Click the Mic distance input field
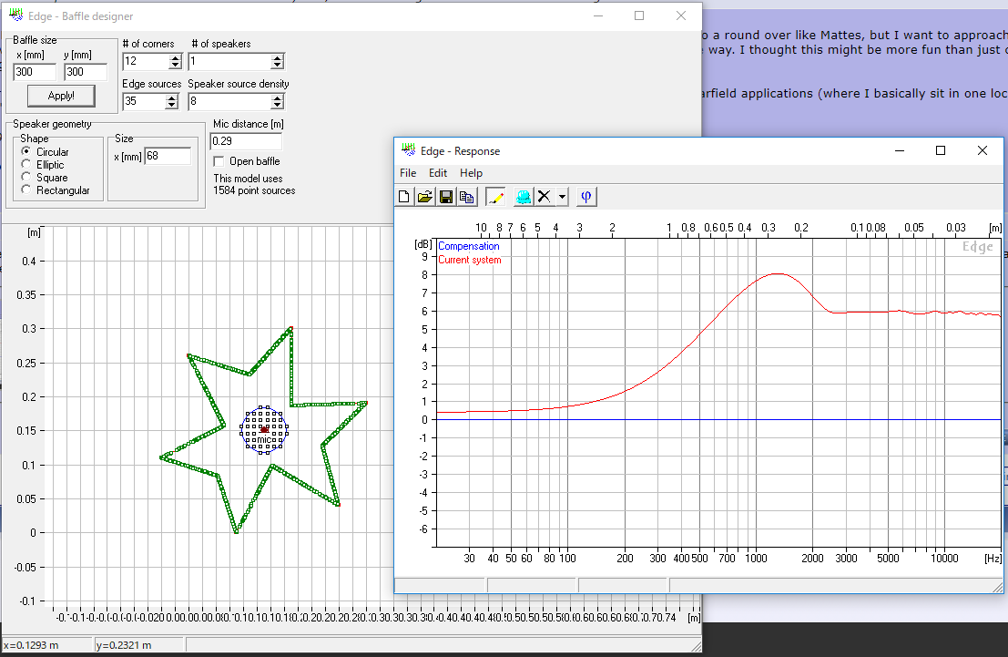Viewport: 1008px width, 657px height. (246, 141)
